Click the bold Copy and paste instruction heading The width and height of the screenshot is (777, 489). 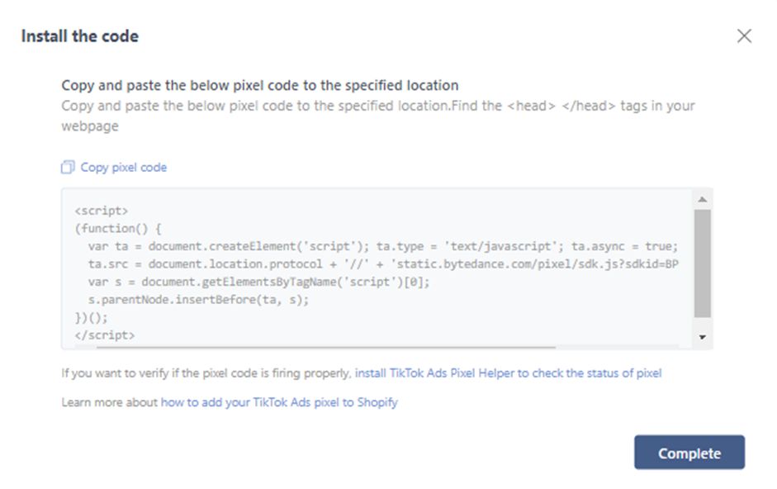260,85
